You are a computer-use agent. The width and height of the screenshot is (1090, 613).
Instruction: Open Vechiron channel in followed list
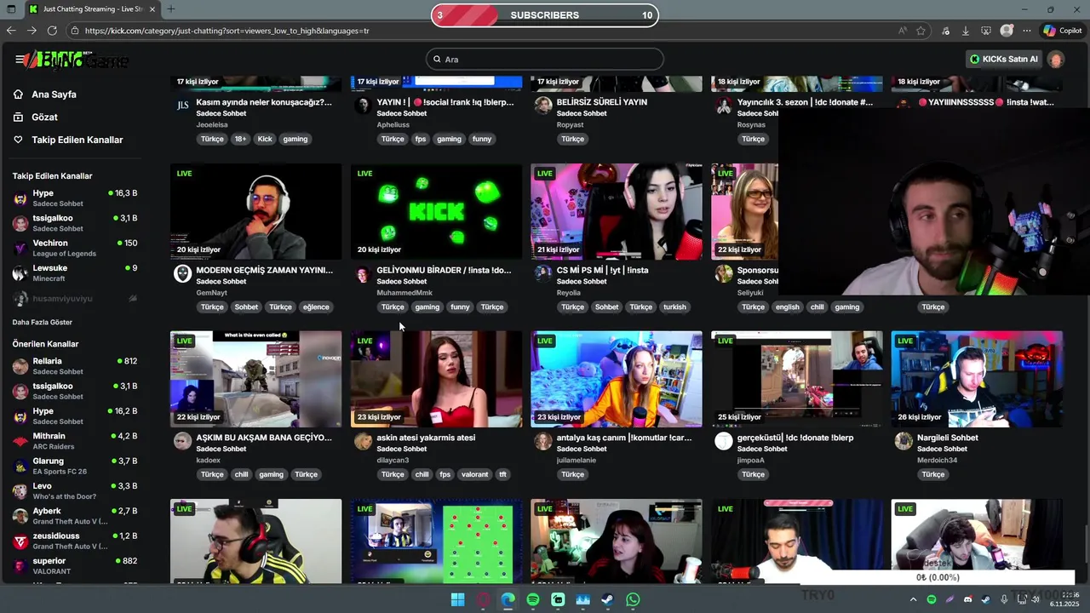pyautogui.click(x=75, y=248)
